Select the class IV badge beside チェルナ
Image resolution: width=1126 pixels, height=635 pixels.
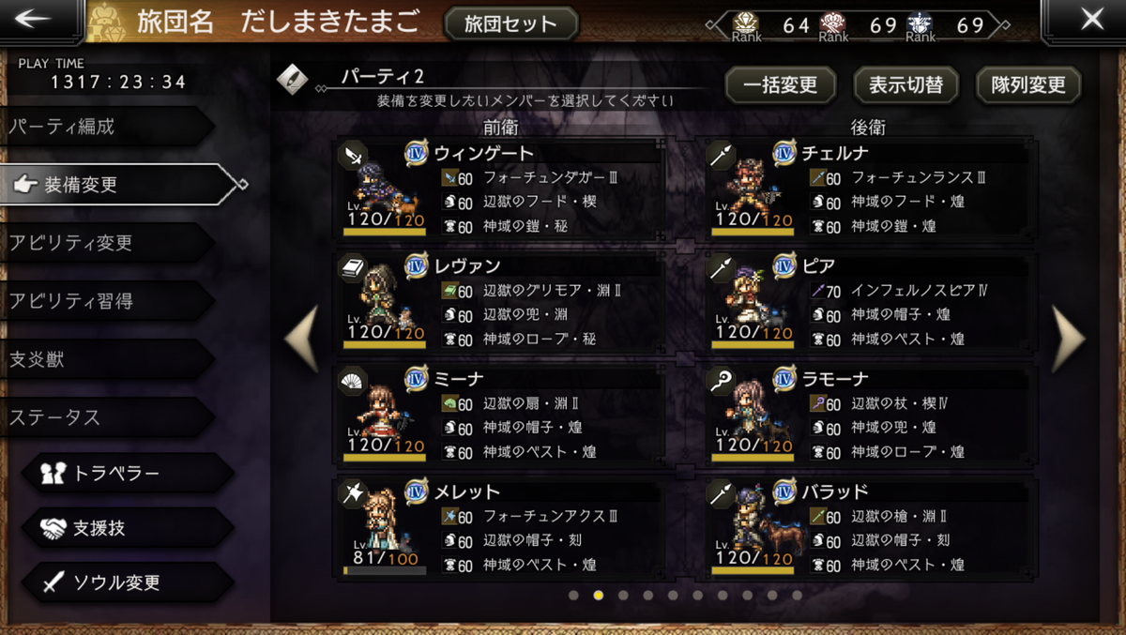(784, 153)
